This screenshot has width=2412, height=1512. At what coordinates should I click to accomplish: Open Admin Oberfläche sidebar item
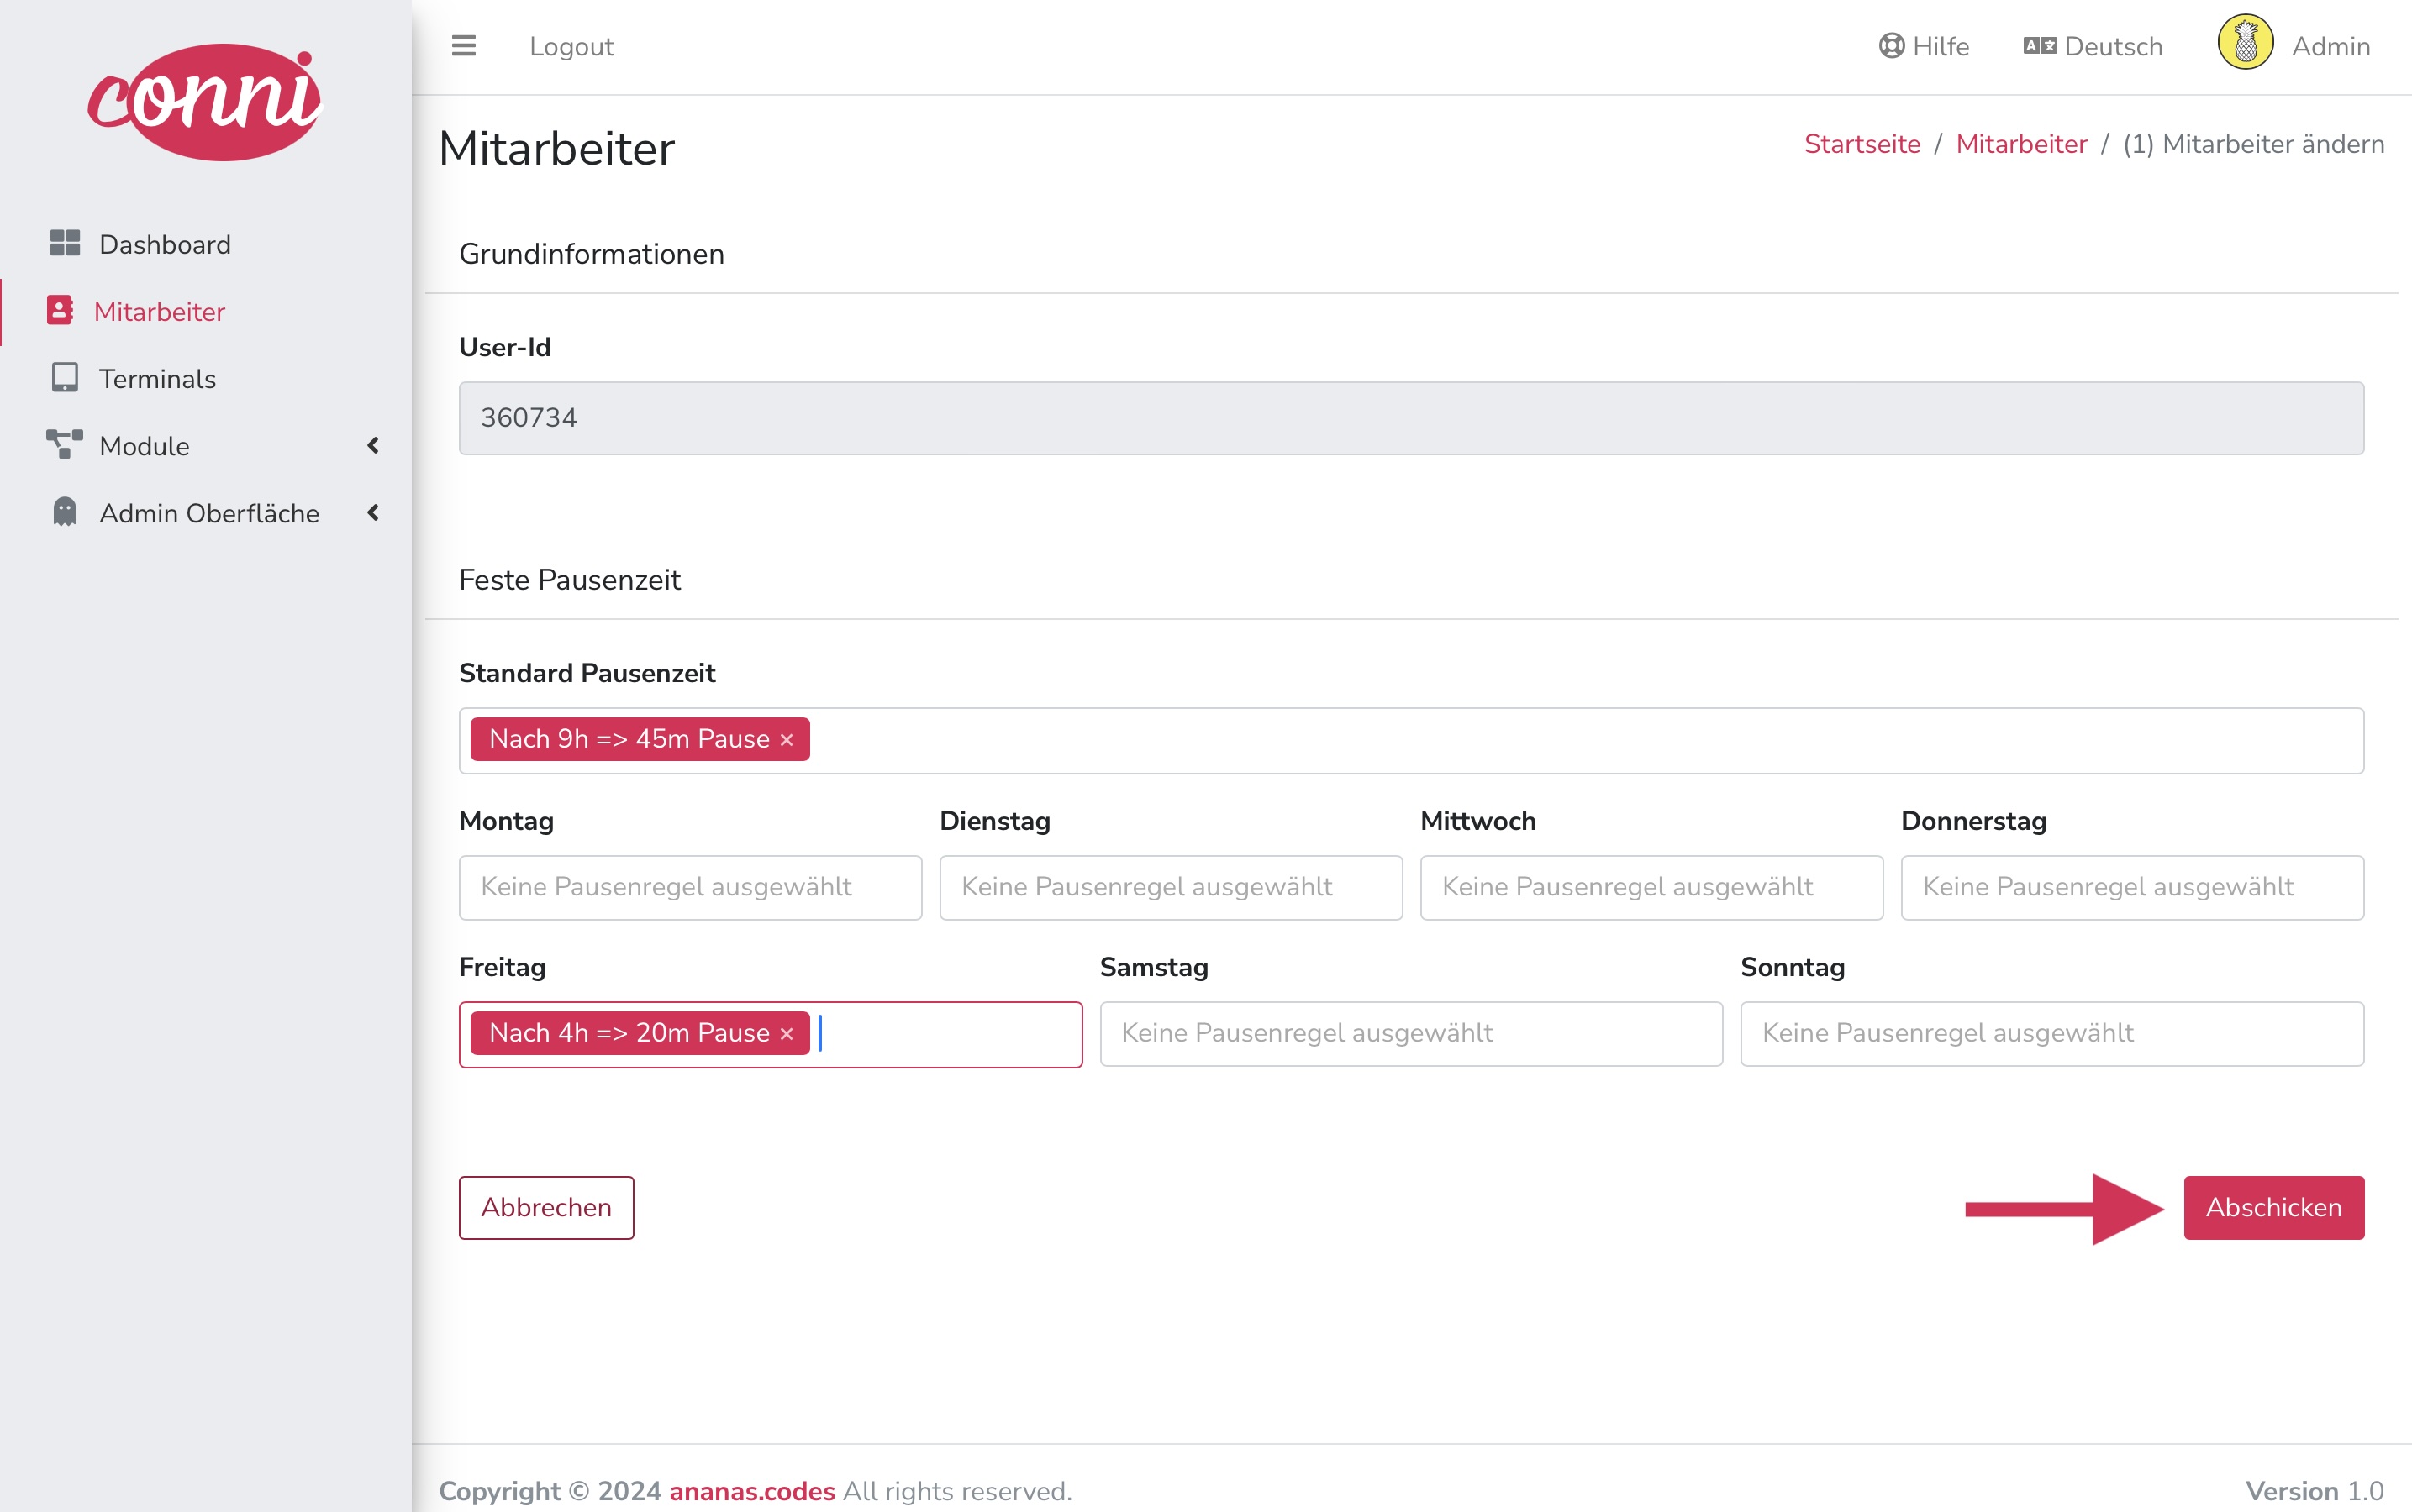[x=205, y=513]
